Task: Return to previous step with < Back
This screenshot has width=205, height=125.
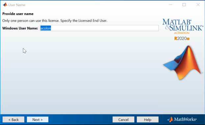Action: point(13,119)
